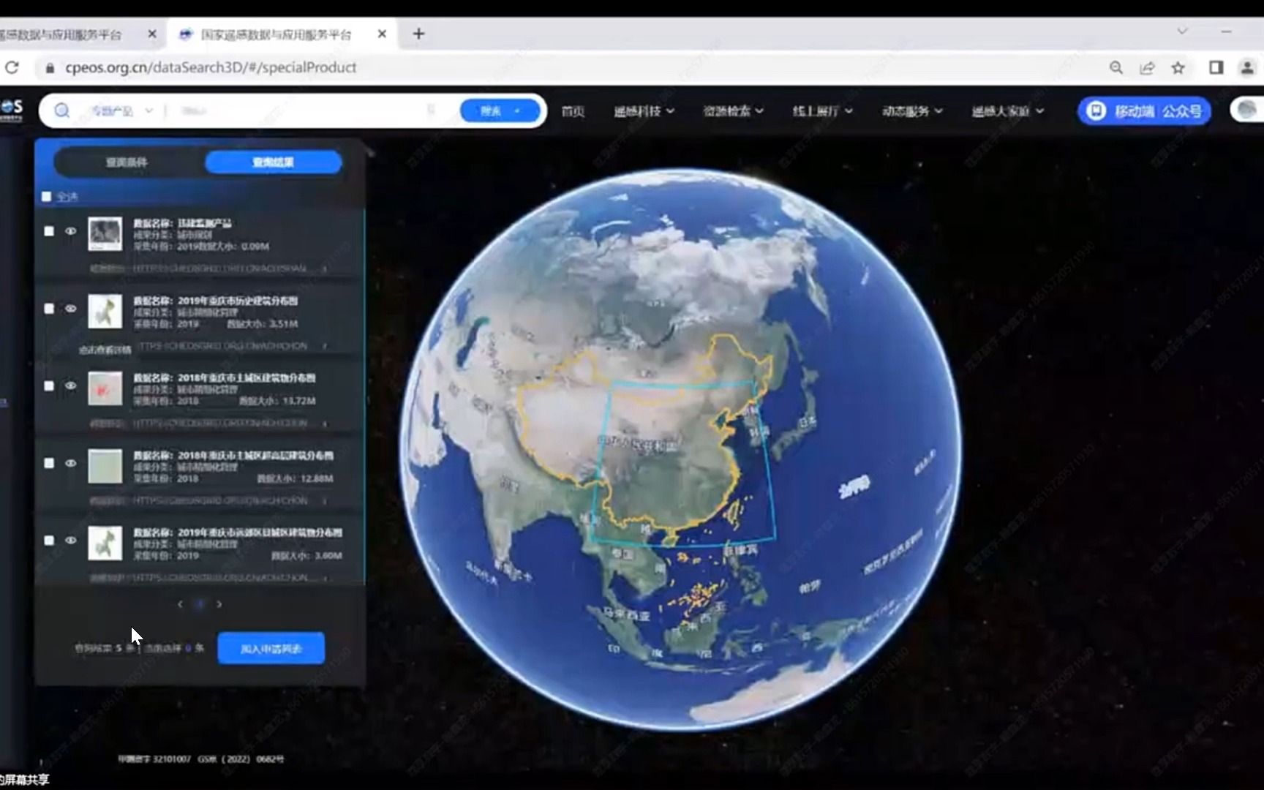Open thumbnail of 违建监测产品 result

105,234
